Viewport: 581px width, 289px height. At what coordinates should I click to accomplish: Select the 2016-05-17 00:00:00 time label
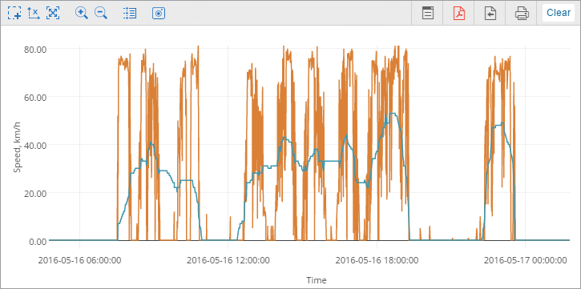(526, 260)
